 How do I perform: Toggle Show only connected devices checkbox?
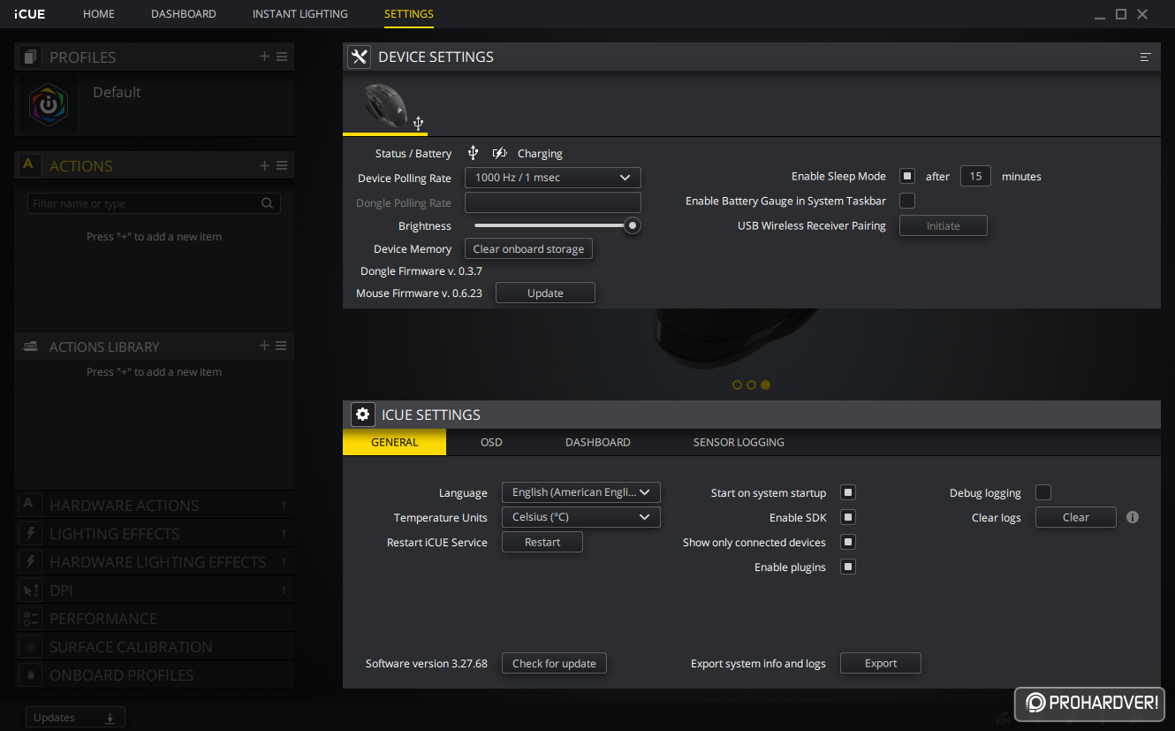848,542
